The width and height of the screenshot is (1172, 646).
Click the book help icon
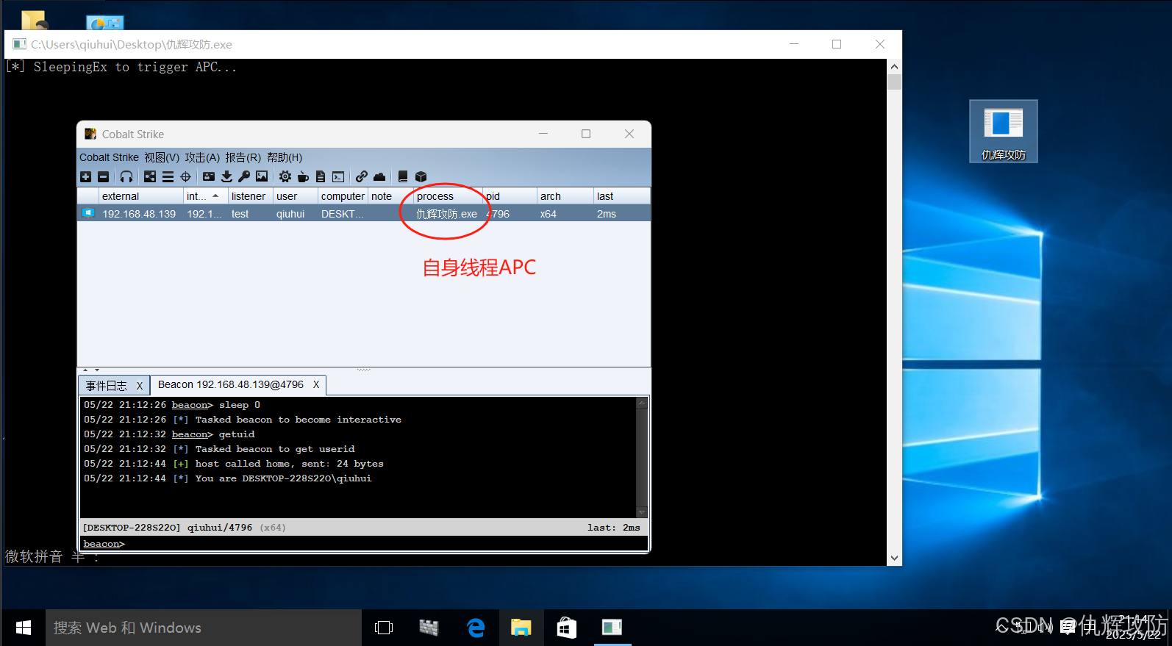403,176
